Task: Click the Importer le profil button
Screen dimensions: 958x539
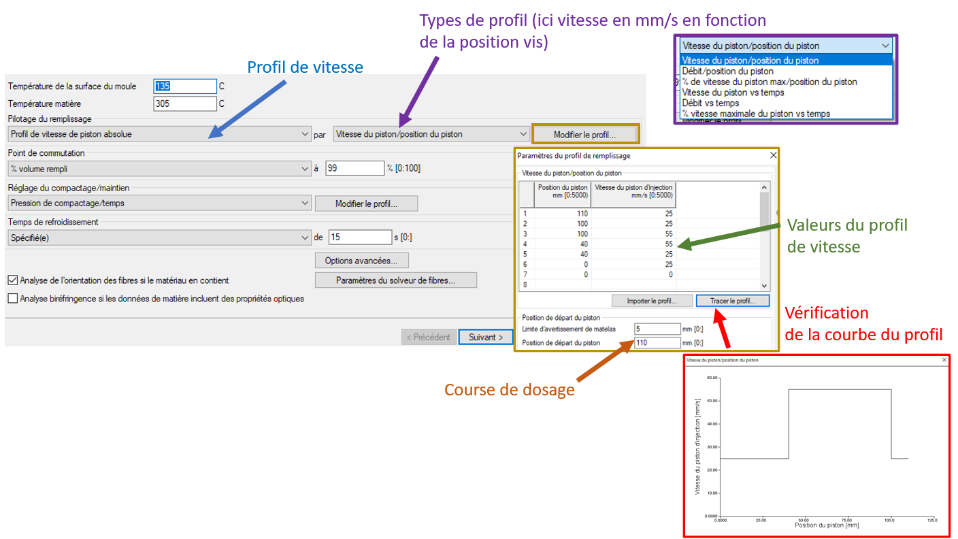Action: (x=651, y=300)
